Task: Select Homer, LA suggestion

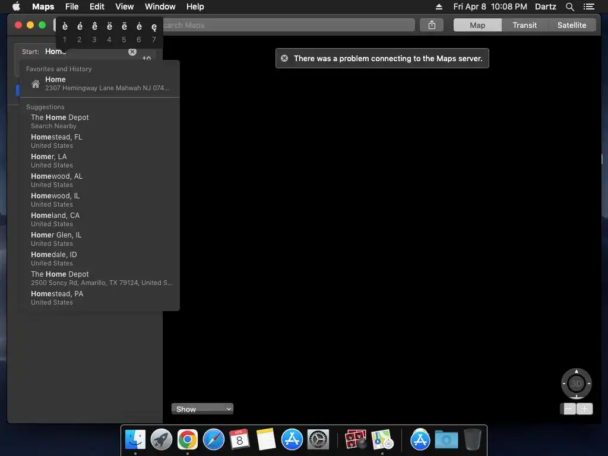Action: [100, 160]
